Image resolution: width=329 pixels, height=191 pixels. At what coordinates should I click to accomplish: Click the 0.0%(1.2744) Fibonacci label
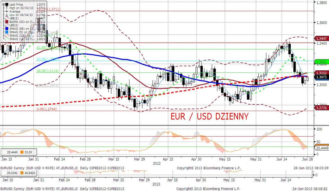coord(47,109)
